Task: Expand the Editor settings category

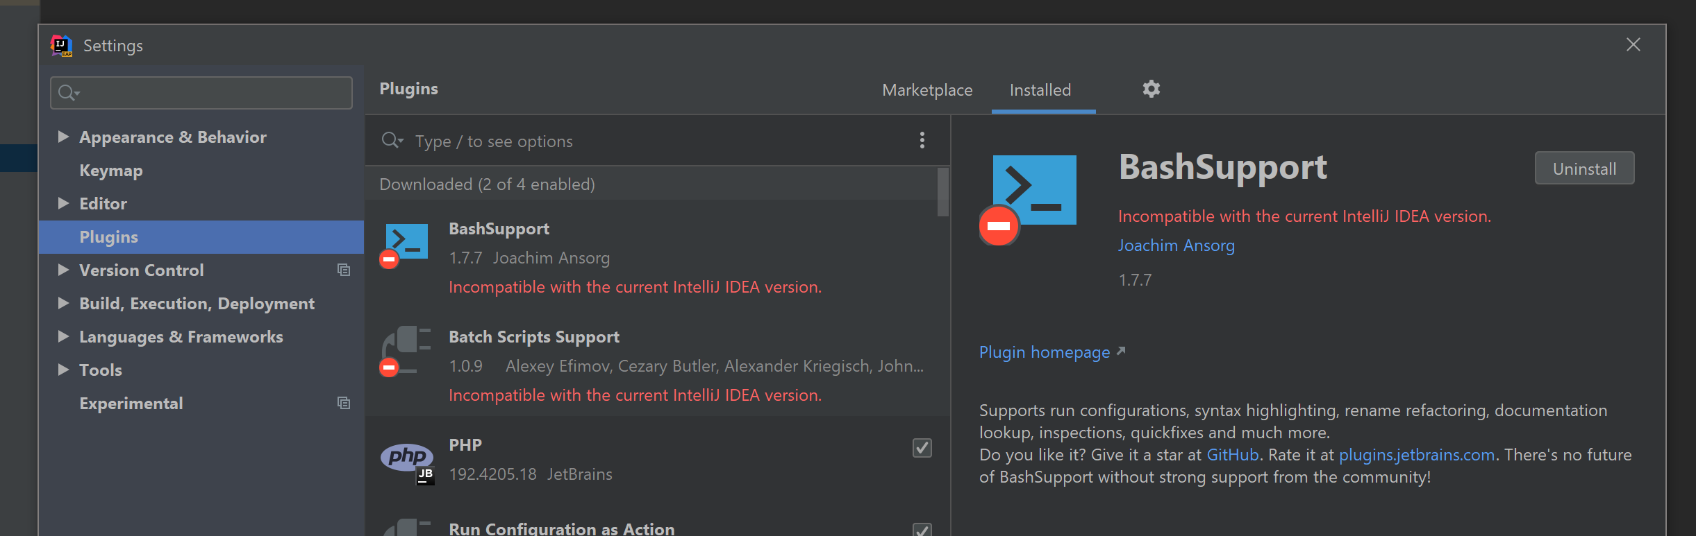Action: [63, 203]
